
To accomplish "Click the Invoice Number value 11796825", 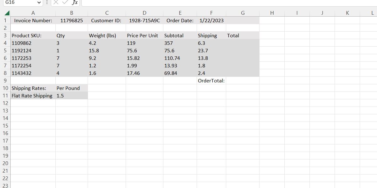I will (72, 21).
